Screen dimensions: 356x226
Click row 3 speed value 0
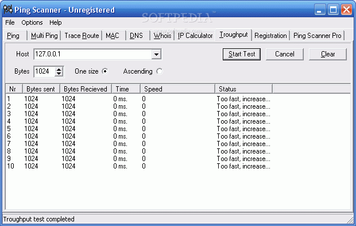144,114
